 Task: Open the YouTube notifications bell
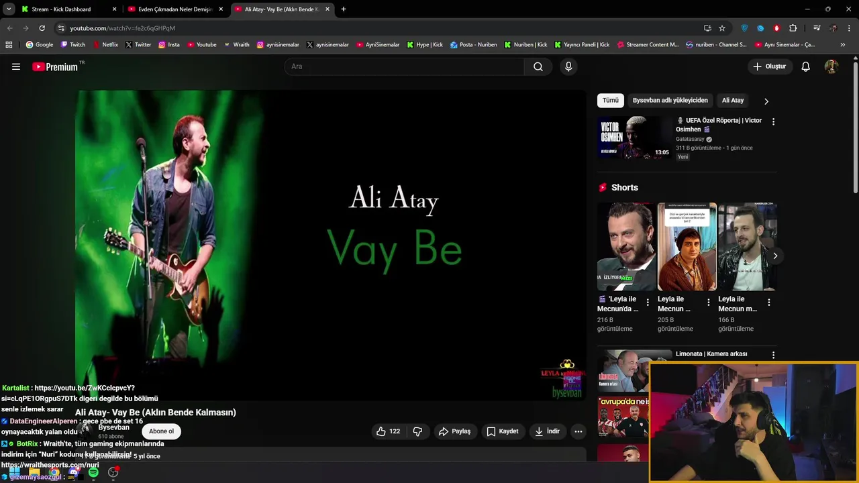[x=806, y=66]
